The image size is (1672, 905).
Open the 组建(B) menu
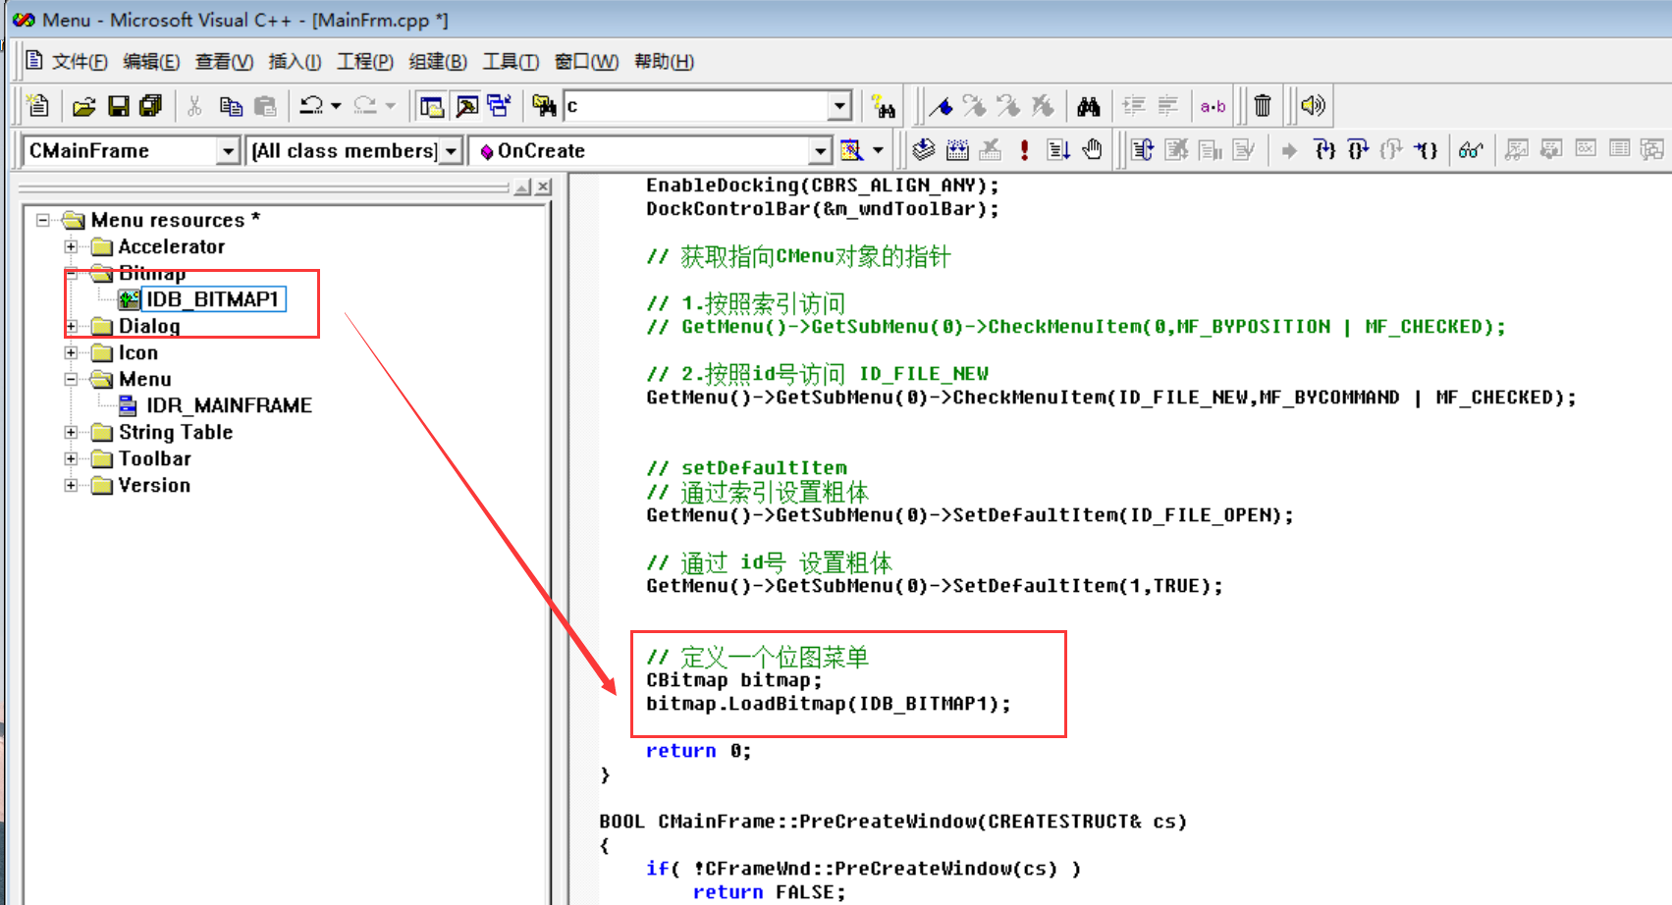pyautogui.click(x=438, y=62)
